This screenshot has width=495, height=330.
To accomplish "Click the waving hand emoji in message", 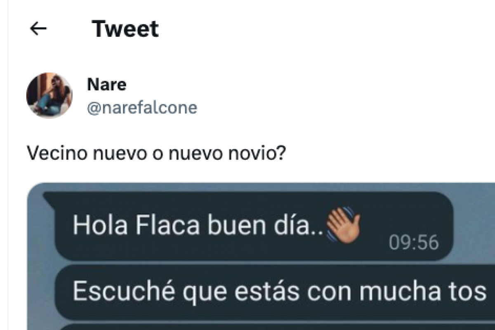I will (343, 225).
